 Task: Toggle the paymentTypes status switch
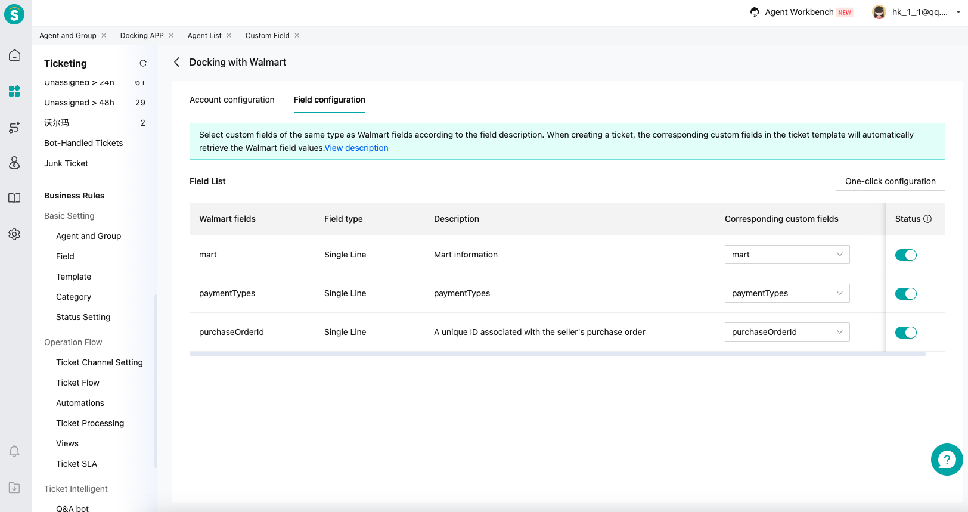(x=906, y=294)
